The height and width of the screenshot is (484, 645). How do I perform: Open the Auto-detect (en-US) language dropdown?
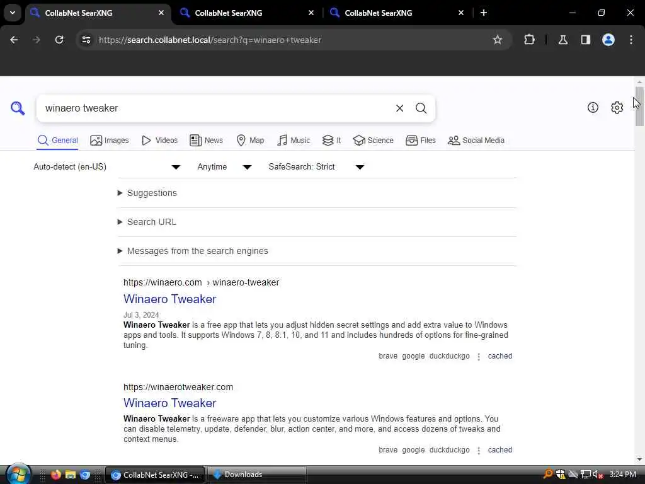(107, 166)
